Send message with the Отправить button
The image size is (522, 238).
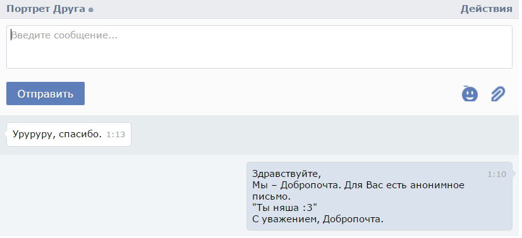click(46, 93)
